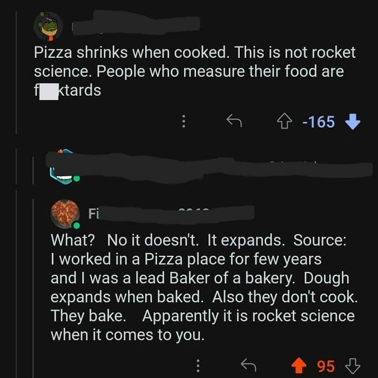Open the three-dot menu on the -165 comment
This screenshot has height=378, width=378.
click(x=185, y=122)
